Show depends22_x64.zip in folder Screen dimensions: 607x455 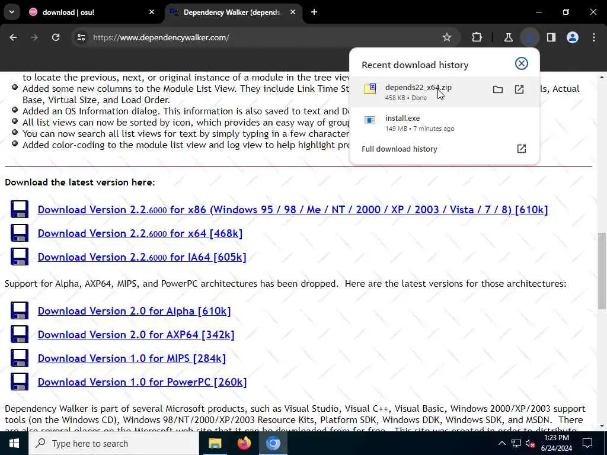pyautogui.click(x=498, y=90)
